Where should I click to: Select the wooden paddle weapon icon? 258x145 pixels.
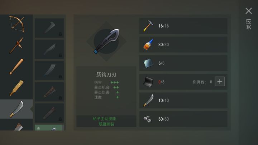[x=16, y=88]
